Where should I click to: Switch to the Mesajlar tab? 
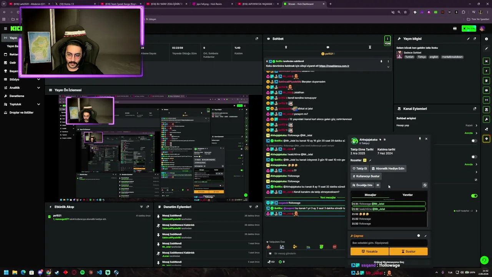tap(370, 195)
